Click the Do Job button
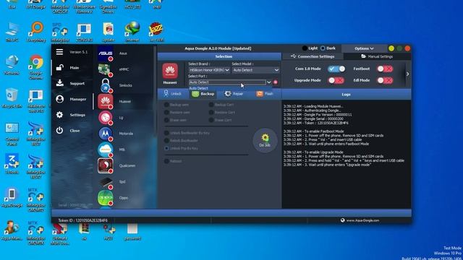Screen dimensions: 463x260 click(265, 140)
